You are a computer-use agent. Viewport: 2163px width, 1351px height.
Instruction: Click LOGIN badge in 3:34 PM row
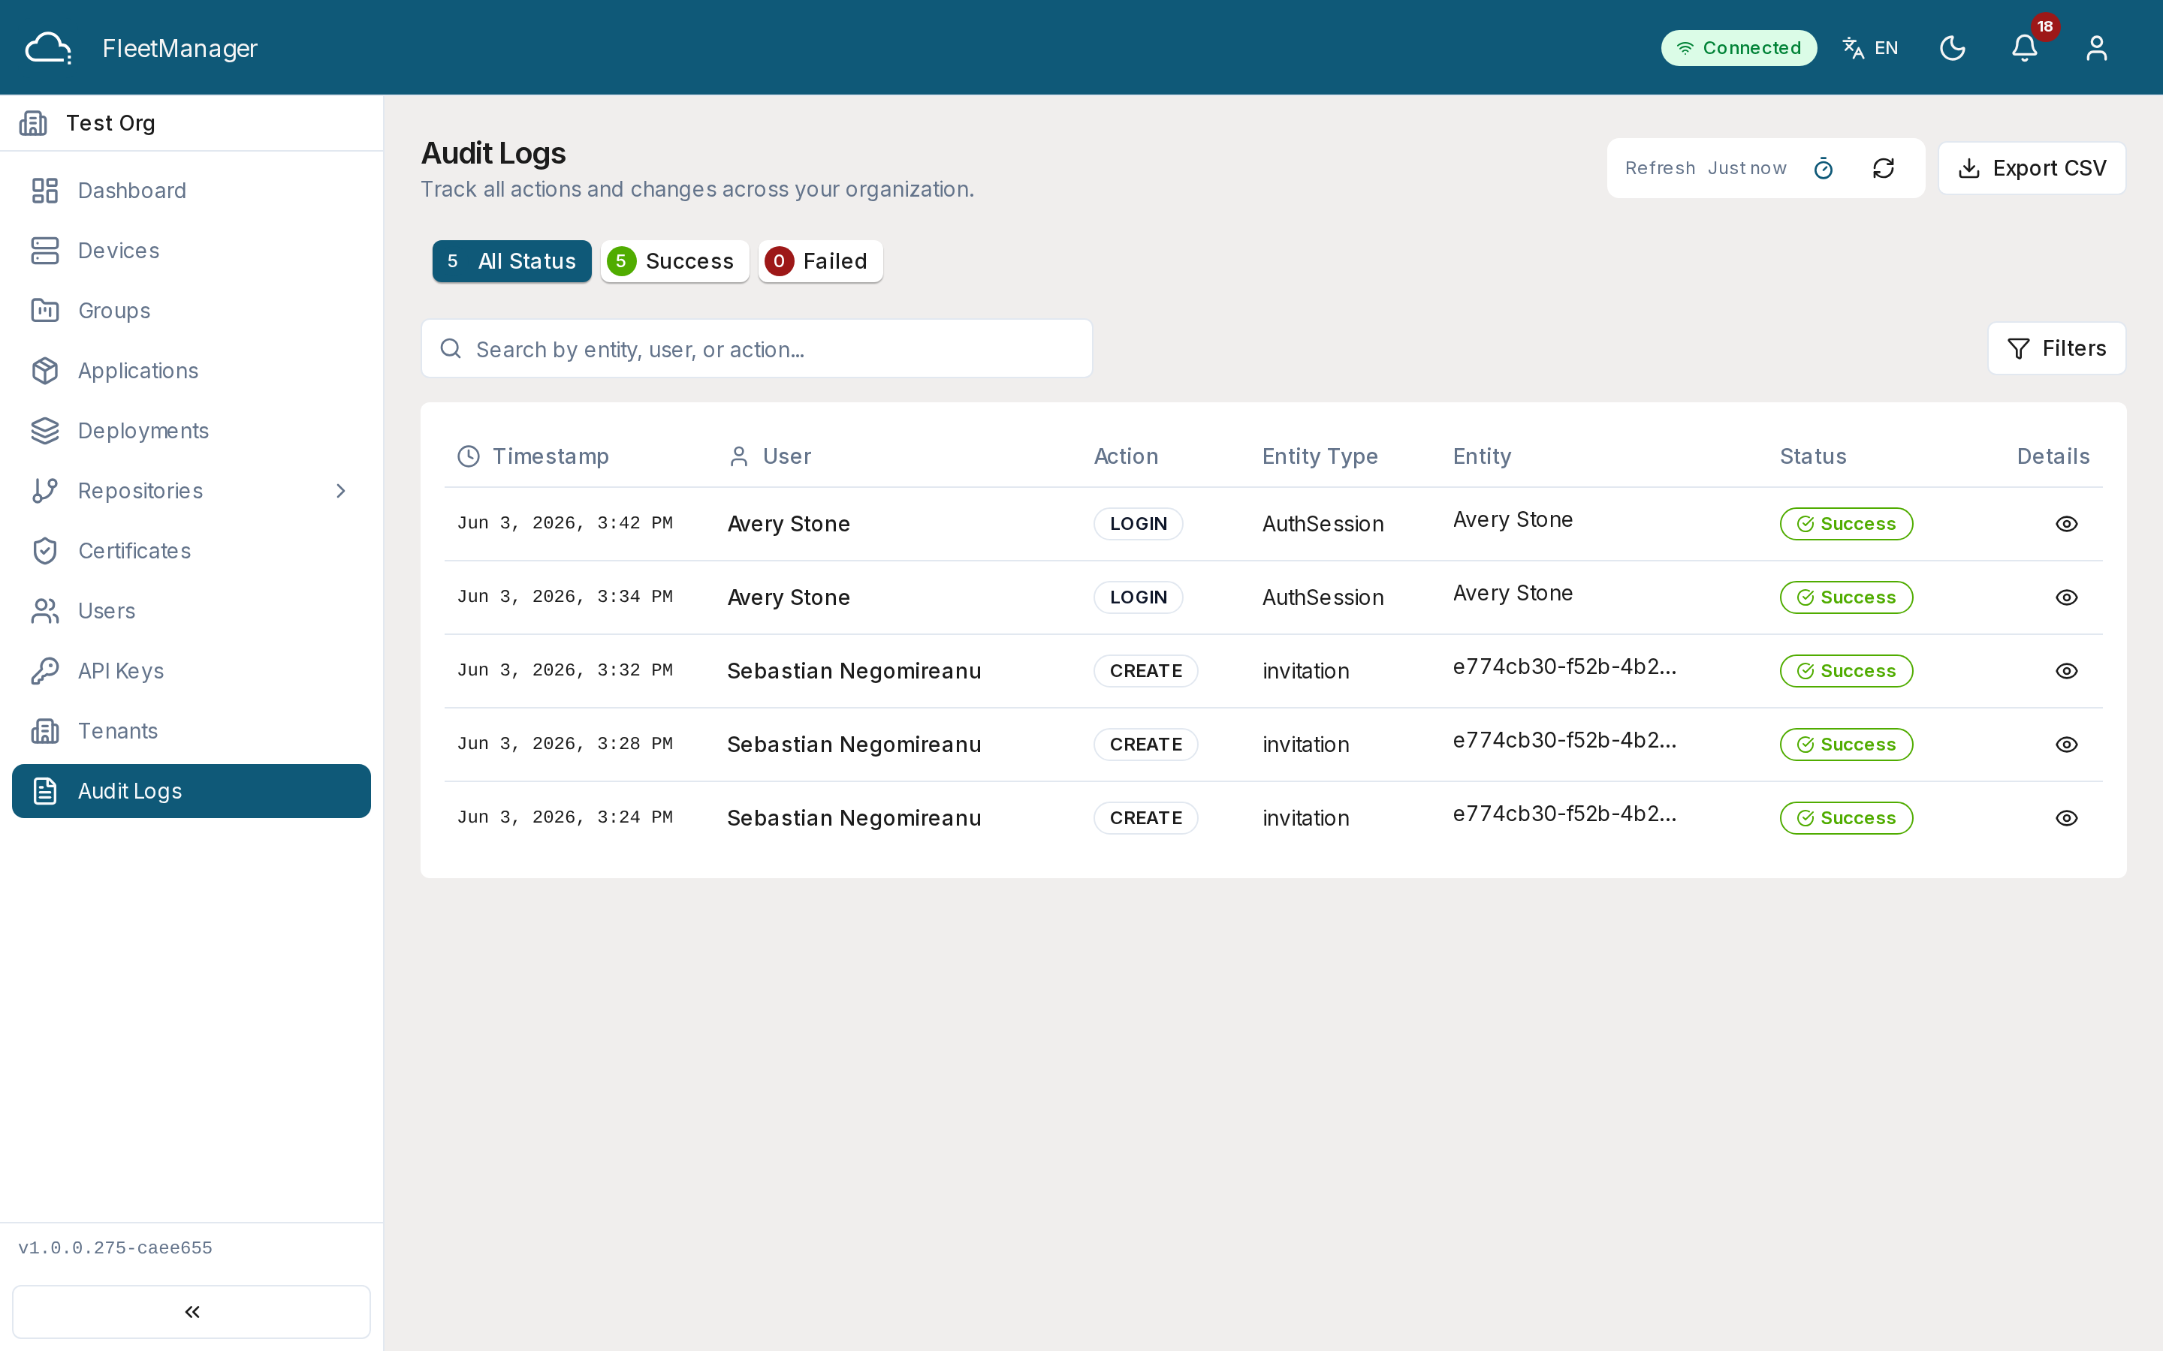click(1138, 597)
